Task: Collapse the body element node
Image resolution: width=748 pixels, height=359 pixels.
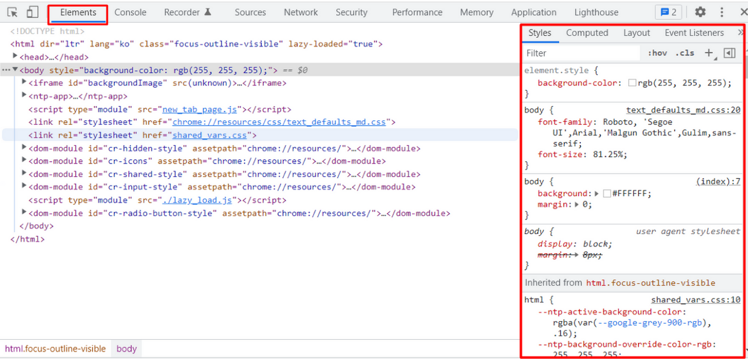Action: 15,70
